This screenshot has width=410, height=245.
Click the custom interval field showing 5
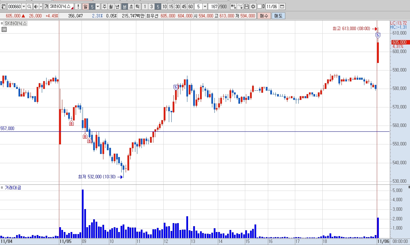click(198, 7)
